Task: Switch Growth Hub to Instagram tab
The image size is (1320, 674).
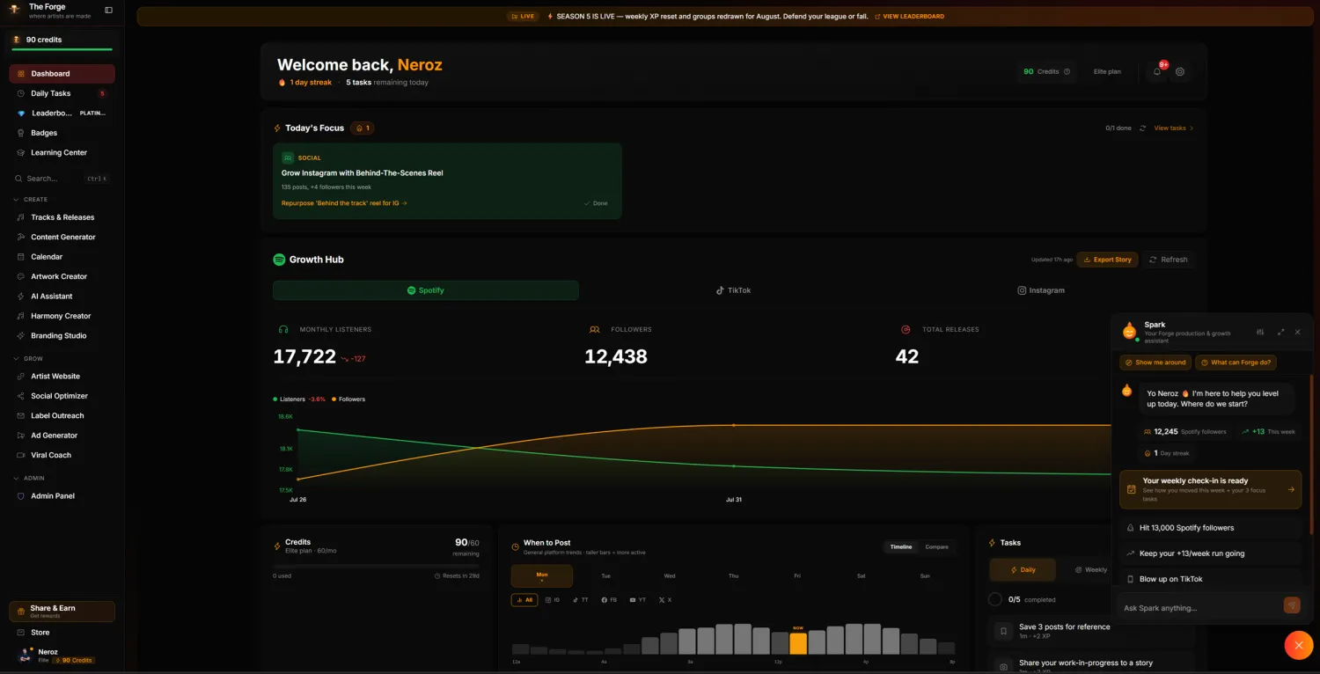Action: tap(1041, 290)
